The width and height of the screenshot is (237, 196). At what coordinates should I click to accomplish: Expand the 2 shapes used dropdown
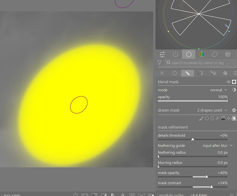pyautogui.click(x=212, y=110)
